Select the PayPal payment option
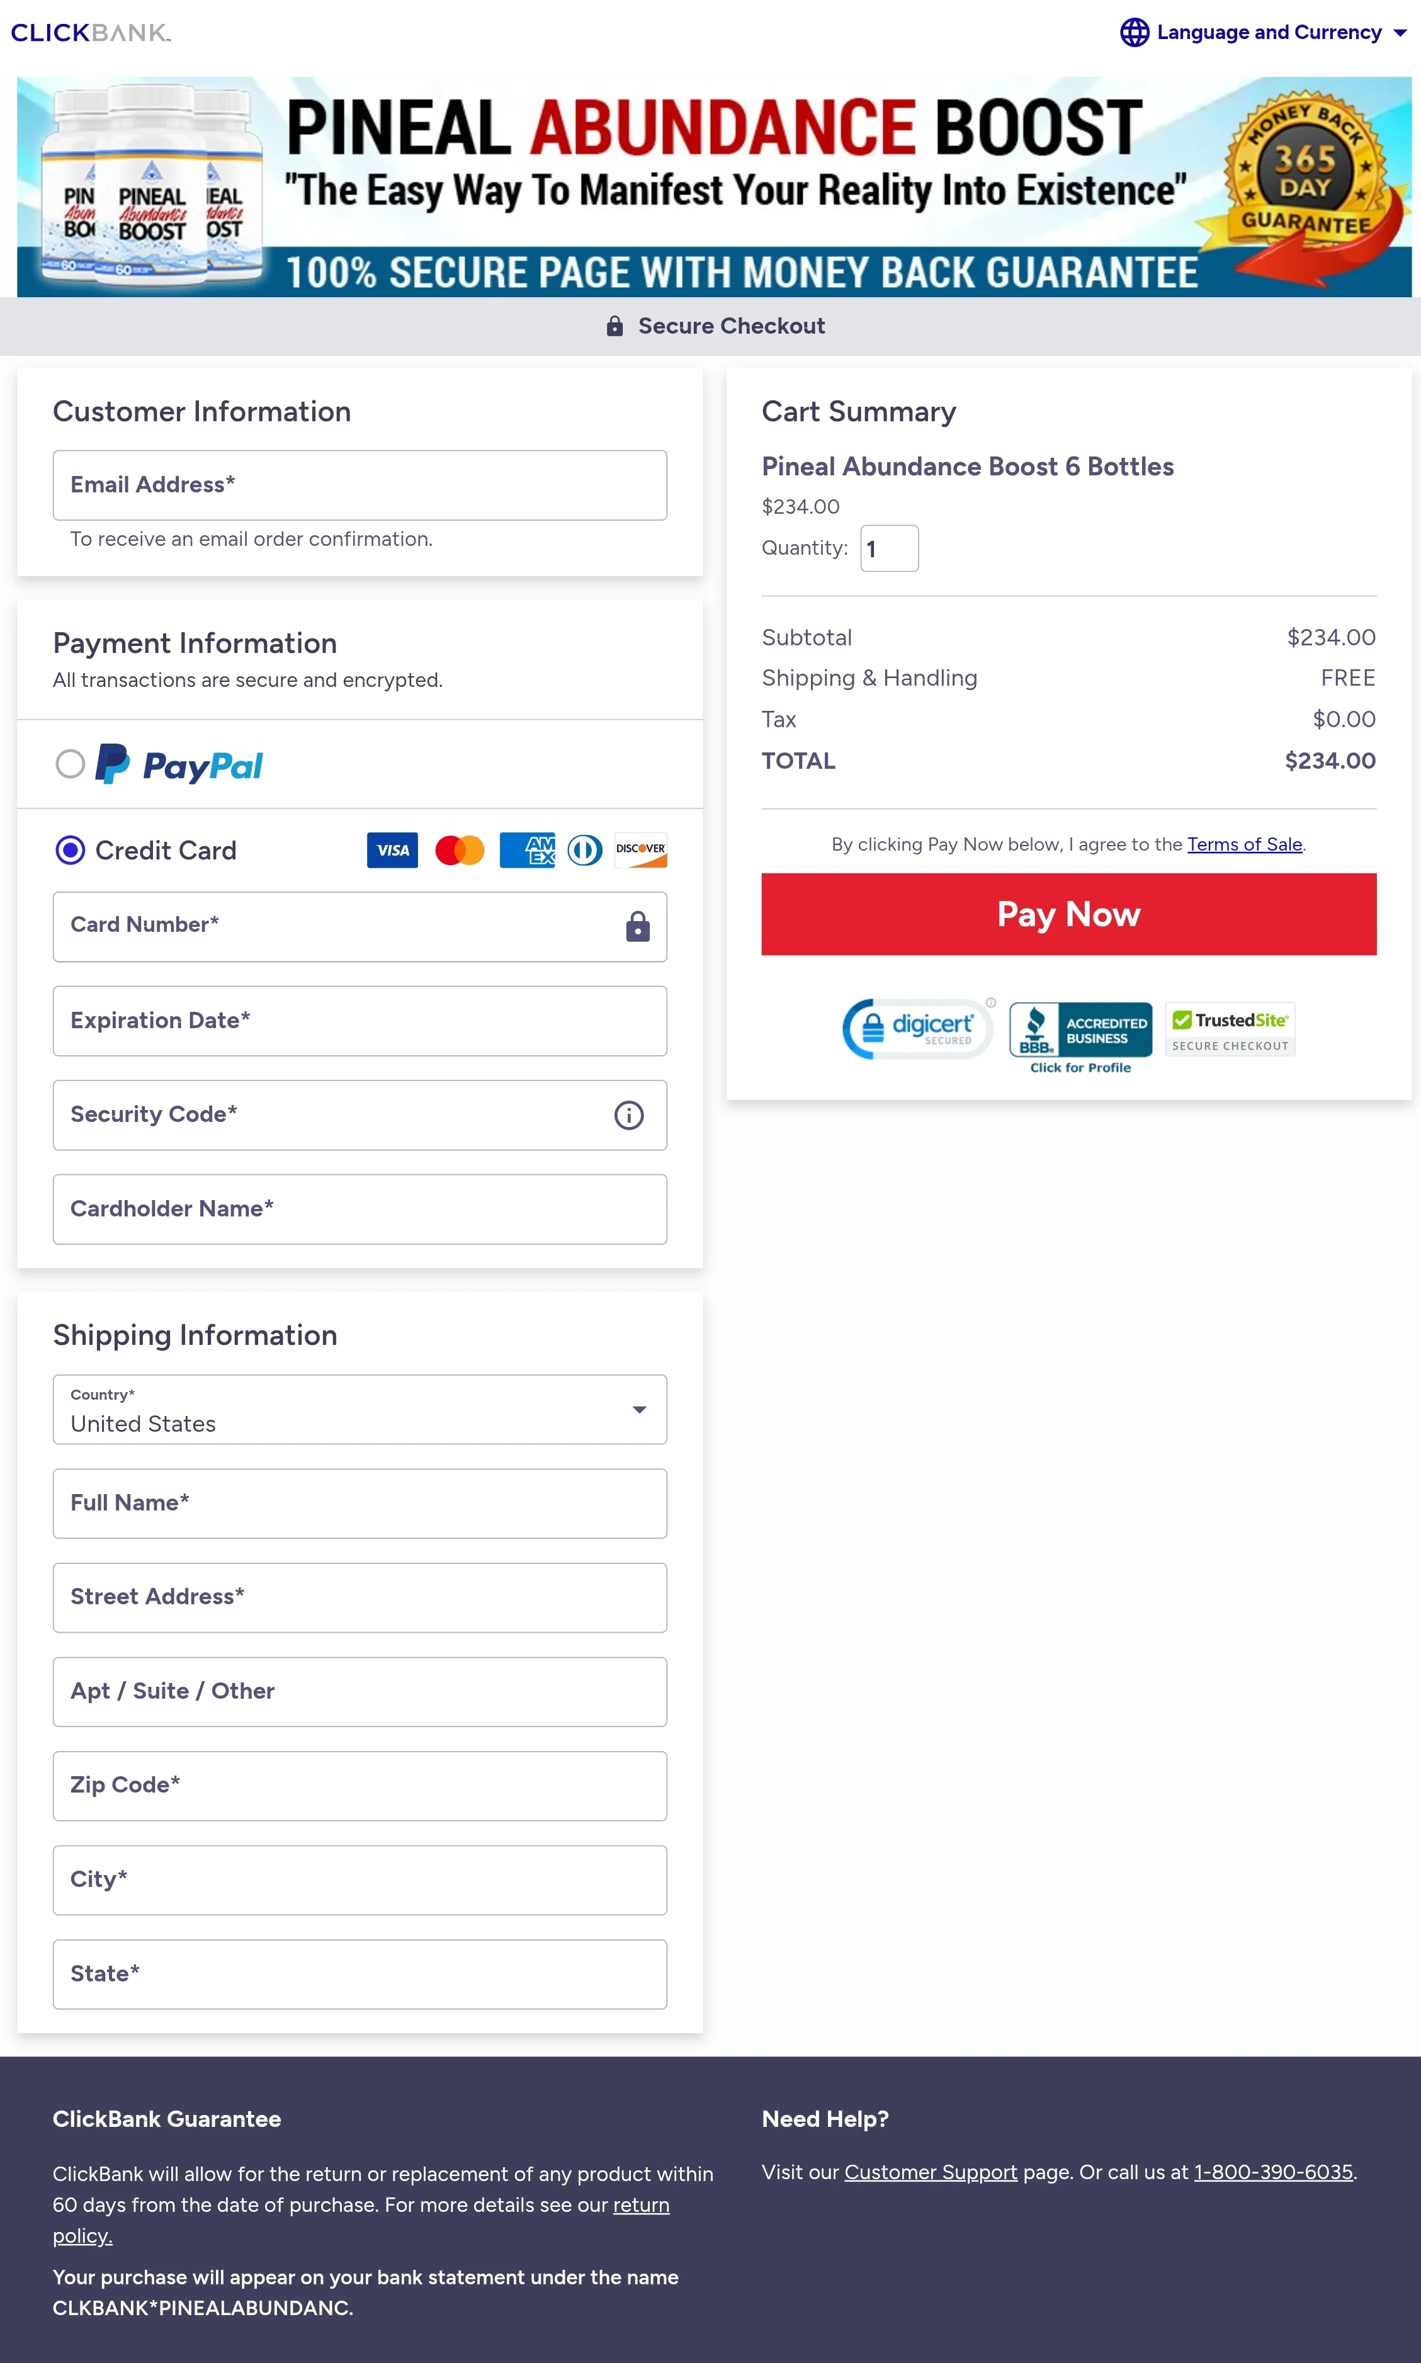Viewport: 1421px width, 2363px height. (70, 764)
